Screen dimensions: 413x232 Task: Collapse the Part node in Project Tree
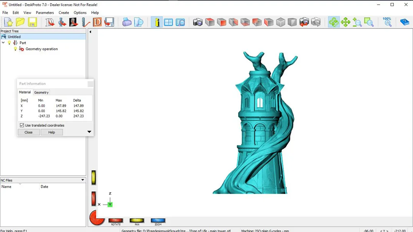[3, 43]
